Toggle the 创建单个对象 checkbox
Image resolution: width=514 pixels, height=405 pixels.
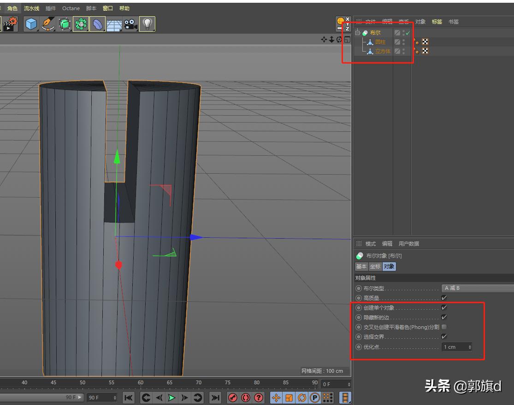click(x=444, y=308)
